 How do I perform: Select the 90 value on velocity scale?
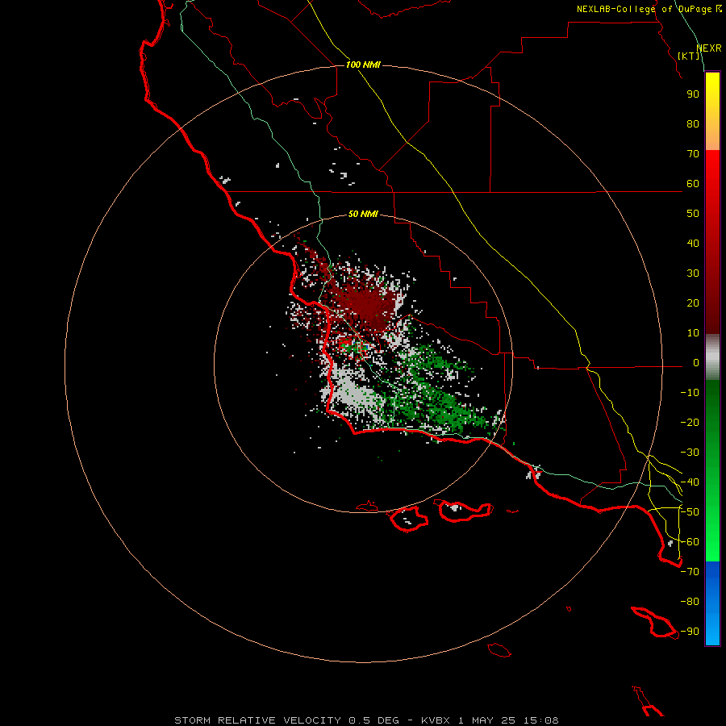(693, 94)
